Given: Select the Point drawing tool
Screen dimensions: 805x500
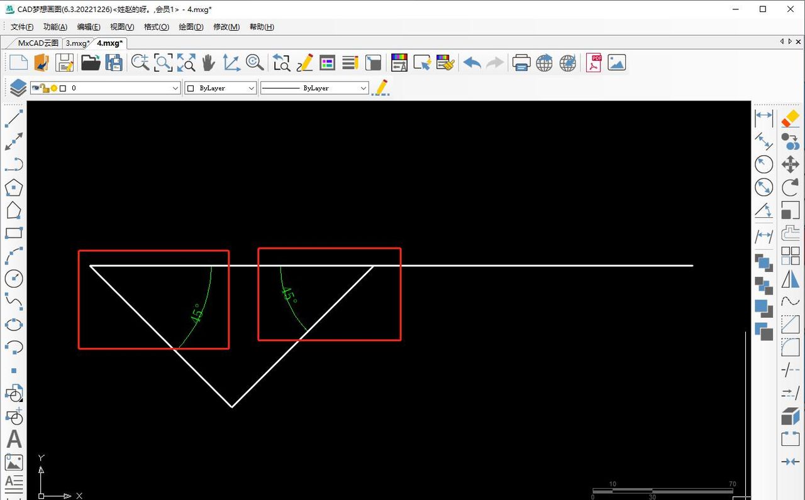Looking at the screenshot, I should (x=14, y=371).
